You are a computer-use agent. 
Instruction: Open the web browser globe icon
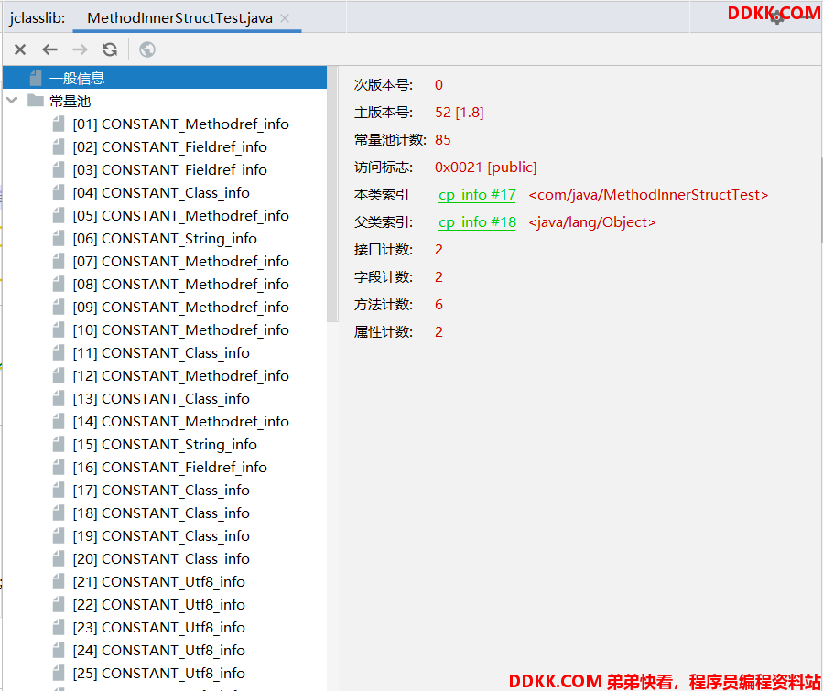point(147,49)
